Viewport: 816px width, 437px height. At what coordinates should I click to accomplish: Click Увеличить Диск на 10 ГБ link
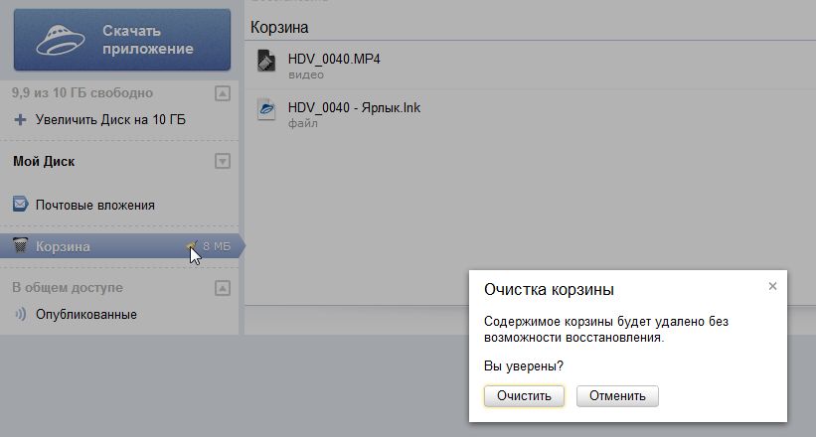point(110,120)
